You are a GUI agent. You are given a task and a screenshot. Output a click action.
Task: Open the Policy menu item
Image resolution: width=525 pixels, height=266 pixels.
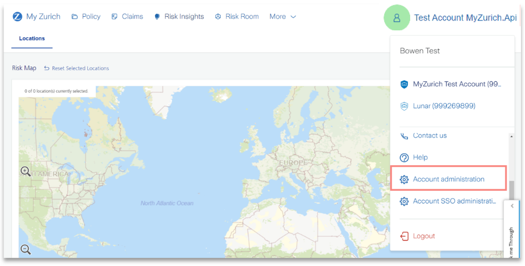[86, 17]
